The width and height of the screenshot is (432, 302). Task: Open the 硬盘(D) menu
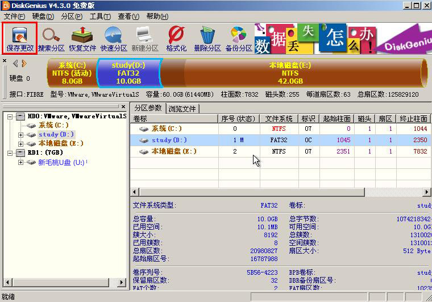coord(43,16)
